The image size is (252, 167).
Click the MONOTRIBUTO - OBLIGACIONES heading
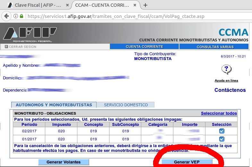tap(45, 113)
